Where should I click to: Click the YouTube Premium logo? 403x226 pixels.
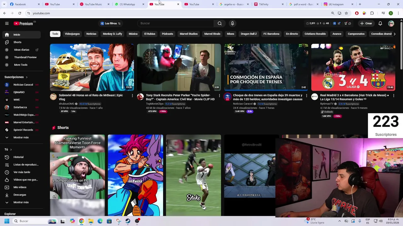[23, 24]
